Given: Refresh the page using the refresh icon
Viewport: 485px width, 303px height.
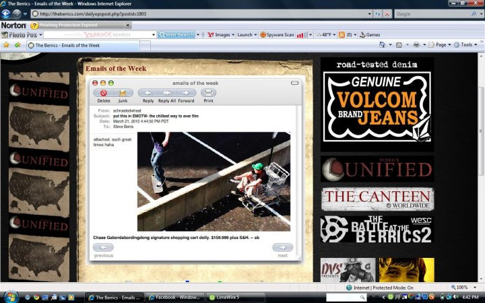Looking at the screenshot, I should 377,14.
